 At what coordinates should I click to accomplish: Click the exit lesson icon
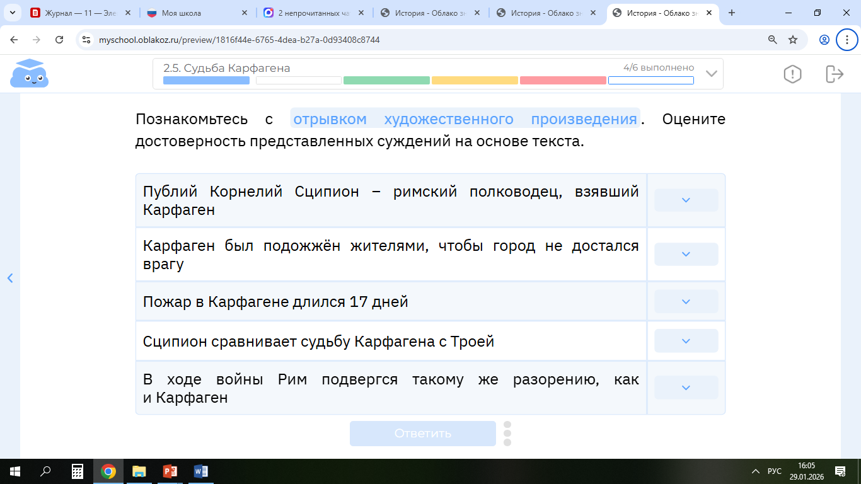pyautogui.click(x=835, y=74)
